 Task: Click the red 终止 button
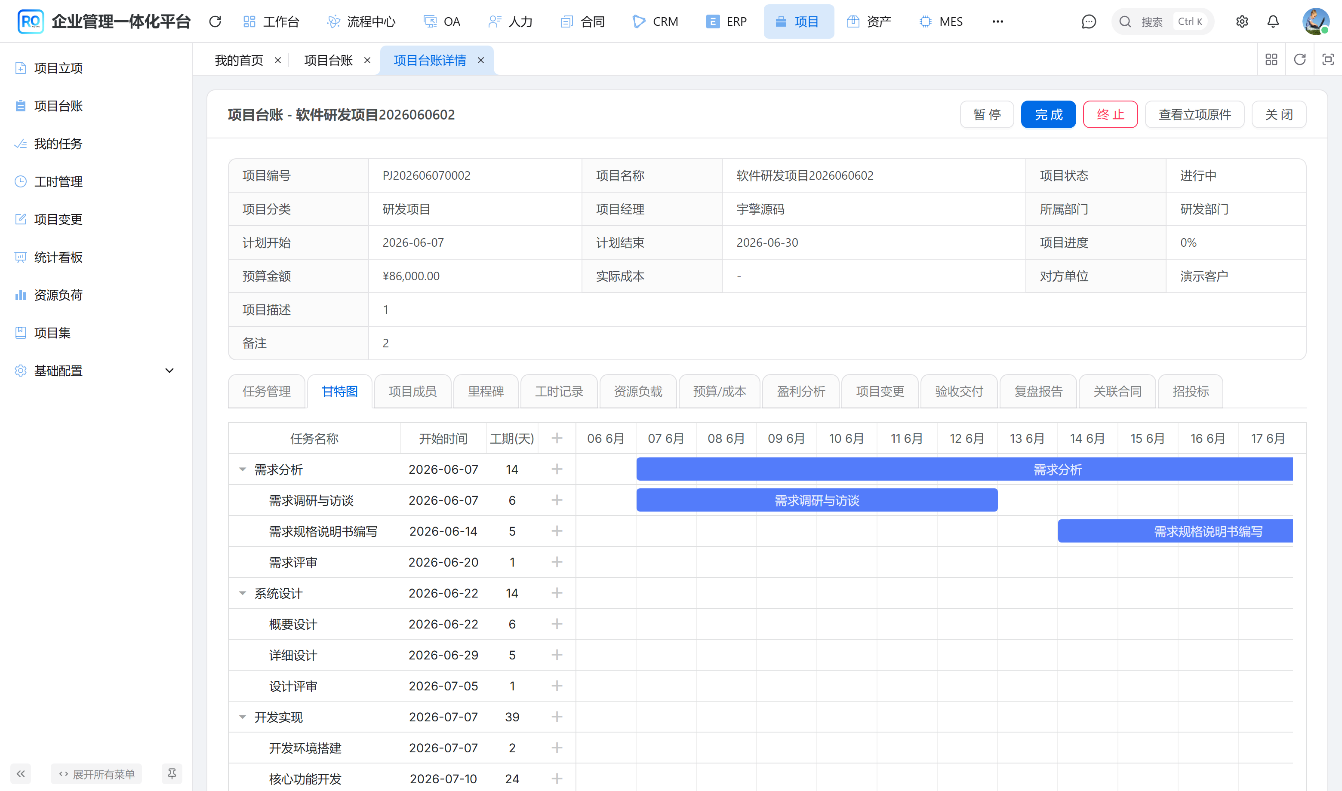(1110, 115)
